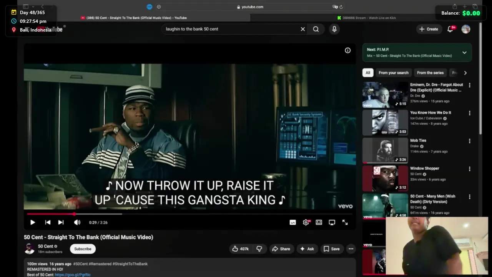Open options menu for You Know How We Do It
The image size is (492, 277).
[x=469, y=113]
